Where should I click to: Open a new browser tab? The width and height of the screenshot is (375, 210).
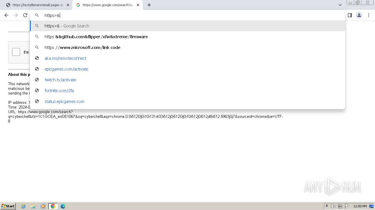click(x=149, y=5)
